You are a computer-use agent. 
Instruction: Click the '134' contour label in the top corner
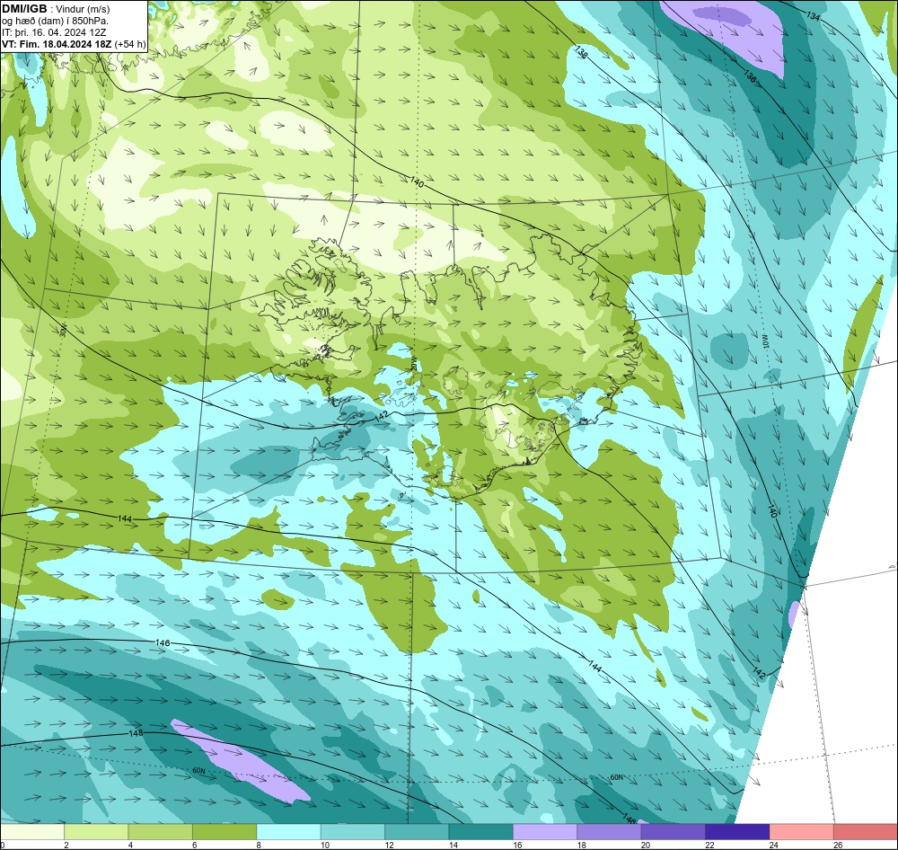coord(814,16)
